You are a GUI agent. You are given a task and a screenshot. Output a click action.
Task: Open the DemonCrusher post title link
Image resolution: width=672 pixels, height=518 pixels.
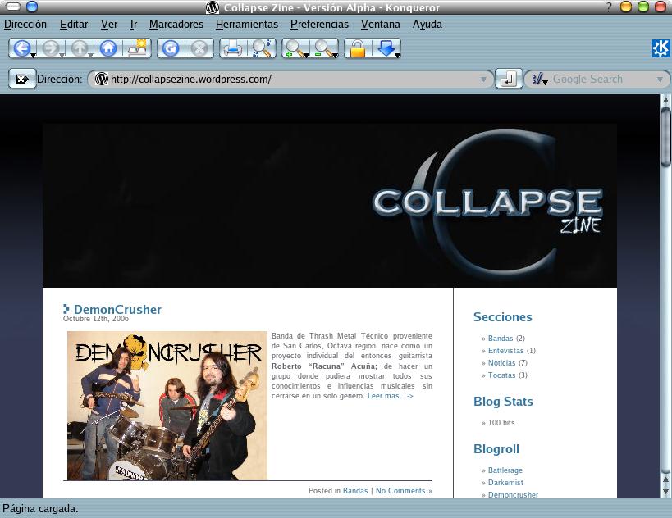point(117,309)
